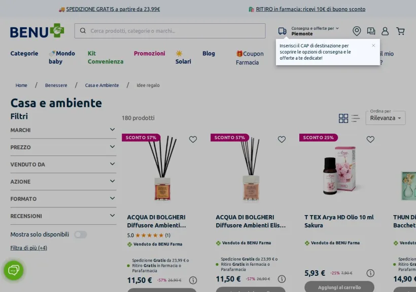Click Filtra di più (+4) link
This screenshot has height=292, width=416.
click(28, 248)
